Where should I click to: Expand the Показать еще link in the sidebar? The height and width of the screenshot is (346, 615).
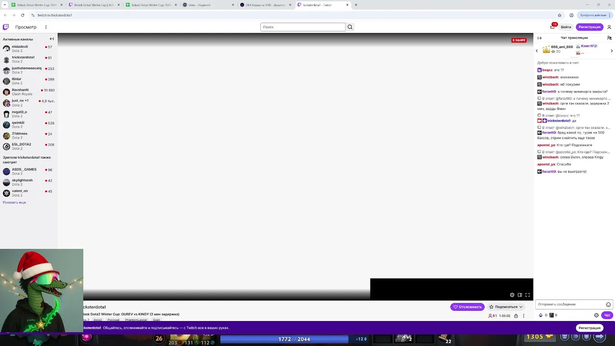coord(14,202)
